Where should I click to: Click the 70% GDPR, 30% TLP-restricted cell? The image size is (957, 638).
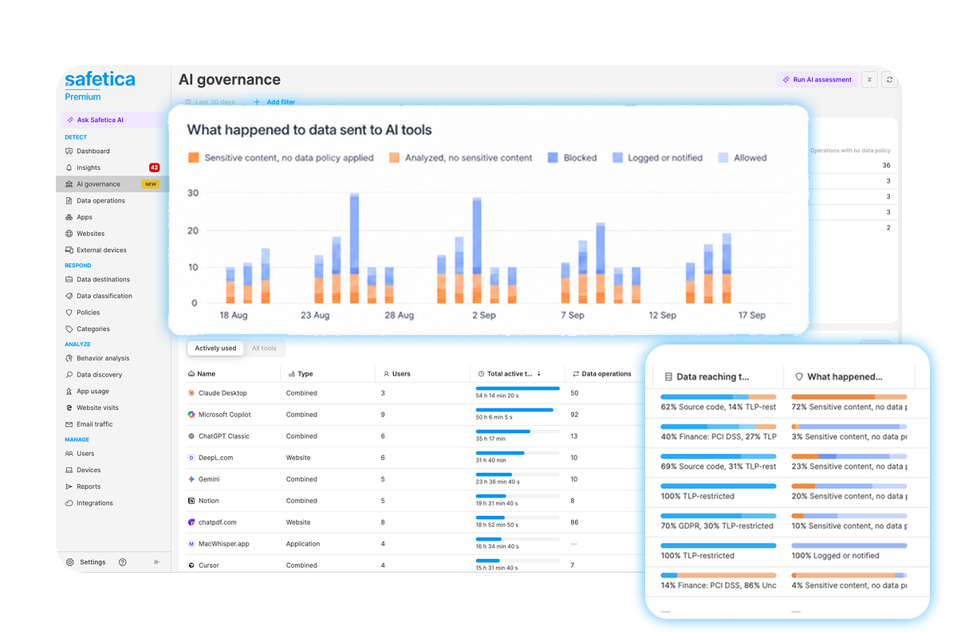click(x=719, y=521)
